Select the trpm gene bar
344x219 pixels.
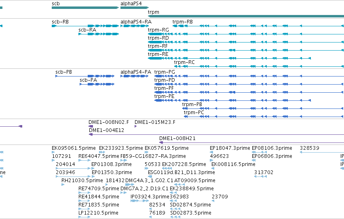(x=246, y=16)
